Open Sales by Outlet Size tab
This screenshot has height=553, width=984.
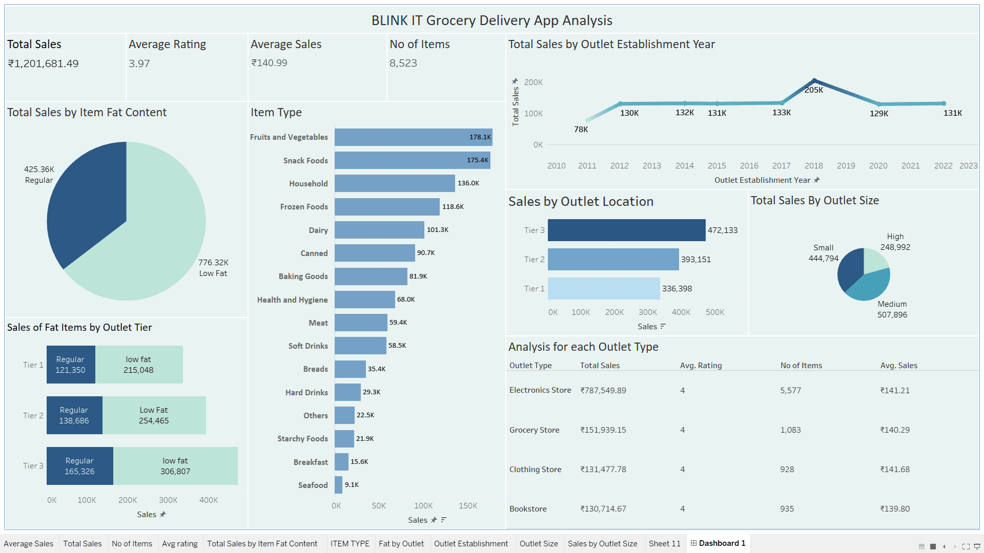[603, 543]
